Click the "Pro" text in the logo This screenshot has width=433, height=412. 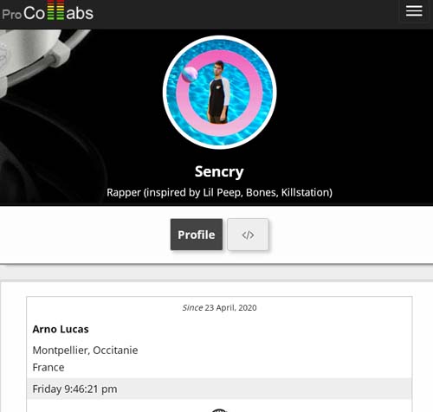point(11,15)
